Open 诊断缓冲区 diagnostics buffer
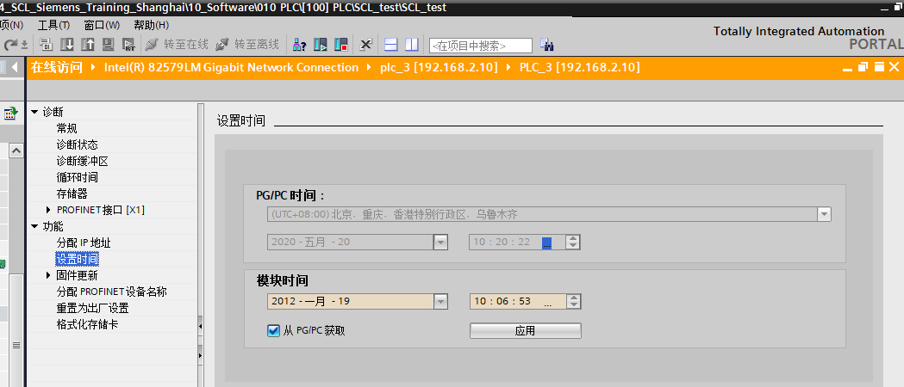Screen dimensions: 904x387 pyautogui.click(x=83, y=161)
